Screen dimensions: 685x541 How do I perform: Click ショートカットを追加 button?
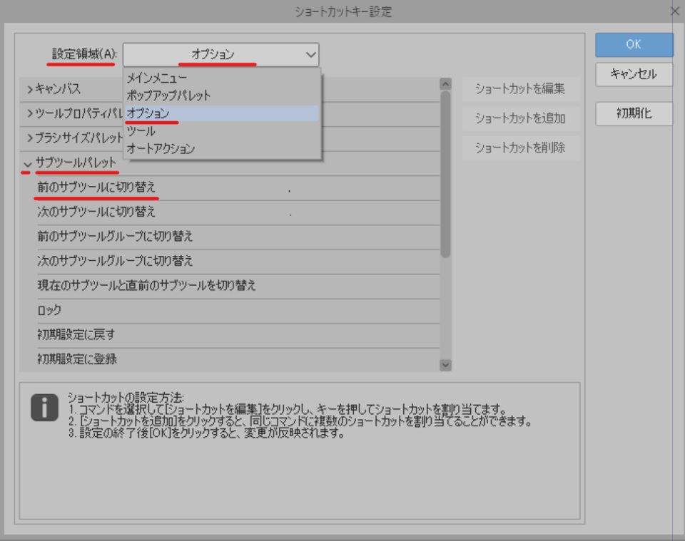click(x=520, y=118)
